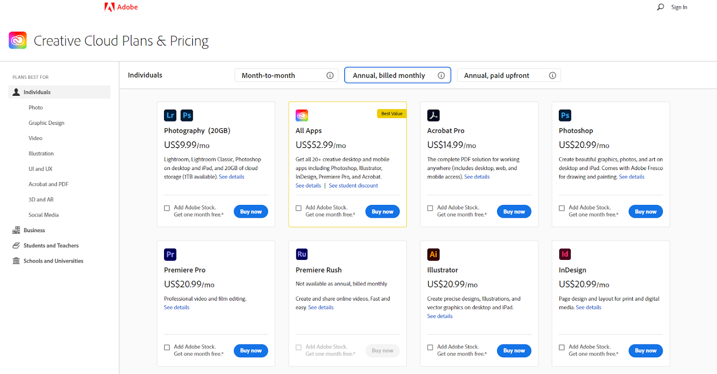
Task: Open See details for InDesign
Action: tap(588, 307)
